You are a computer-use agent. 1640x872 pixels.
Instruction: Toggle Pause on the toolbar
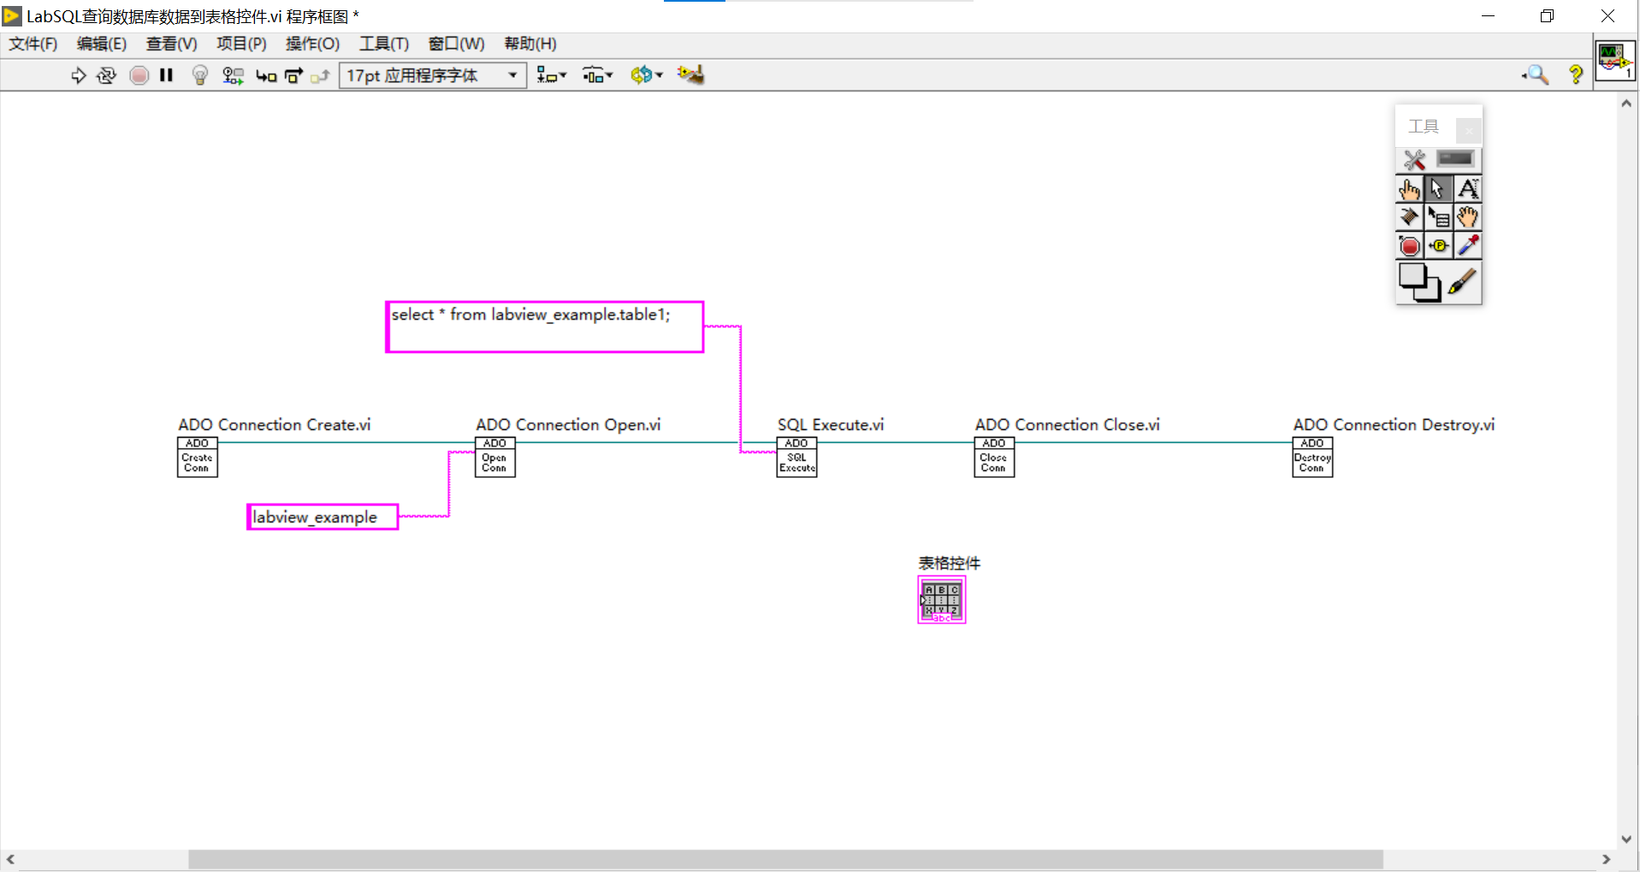166,75
